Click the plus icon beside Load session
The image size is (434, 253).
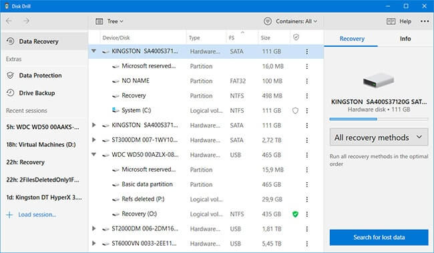10,215
